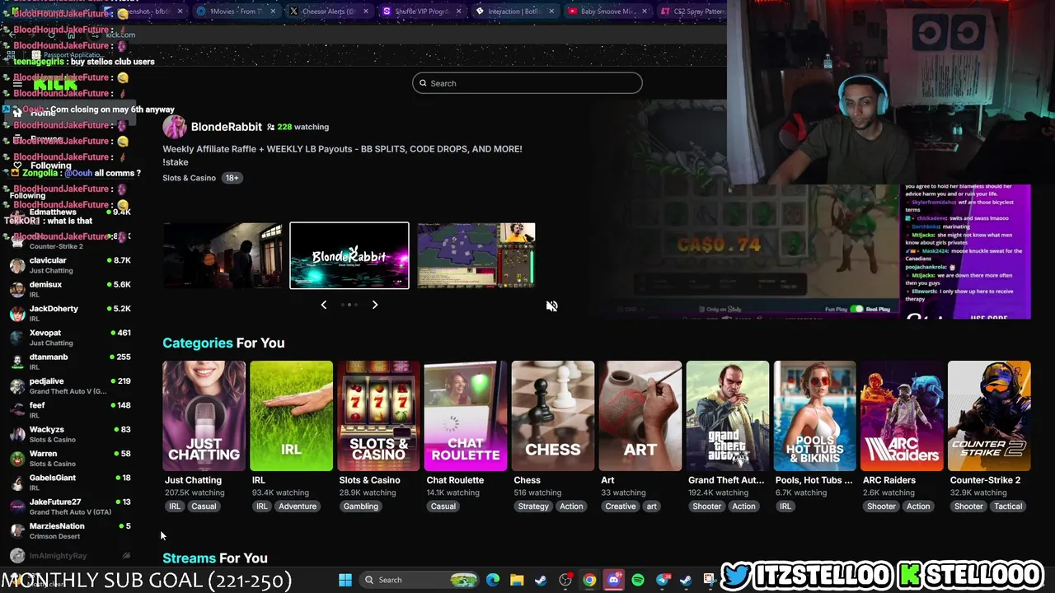Click the Gambling tag under Slots & Casino
This screenshot has width=1055, height=593.
(360, 507)
